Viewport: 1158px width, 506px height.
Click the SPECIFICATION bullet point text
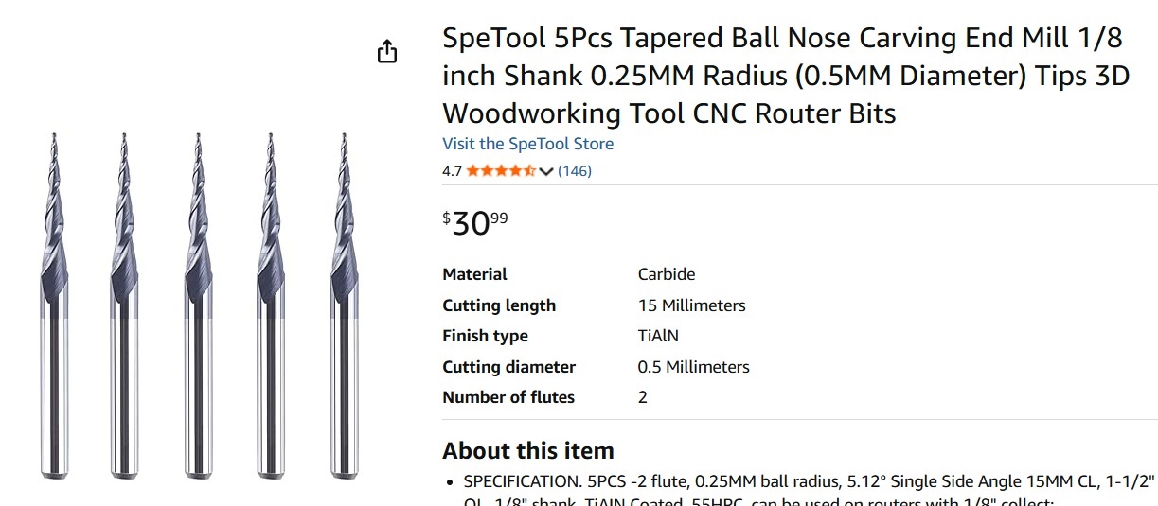pyautogui.click(x=805, y=481)
